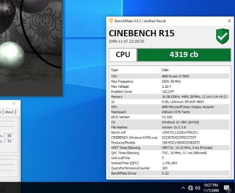Screen dimensions: 235x193
Task: Click the Type column header
Action: pyautogui.click(x=114, y=70)
